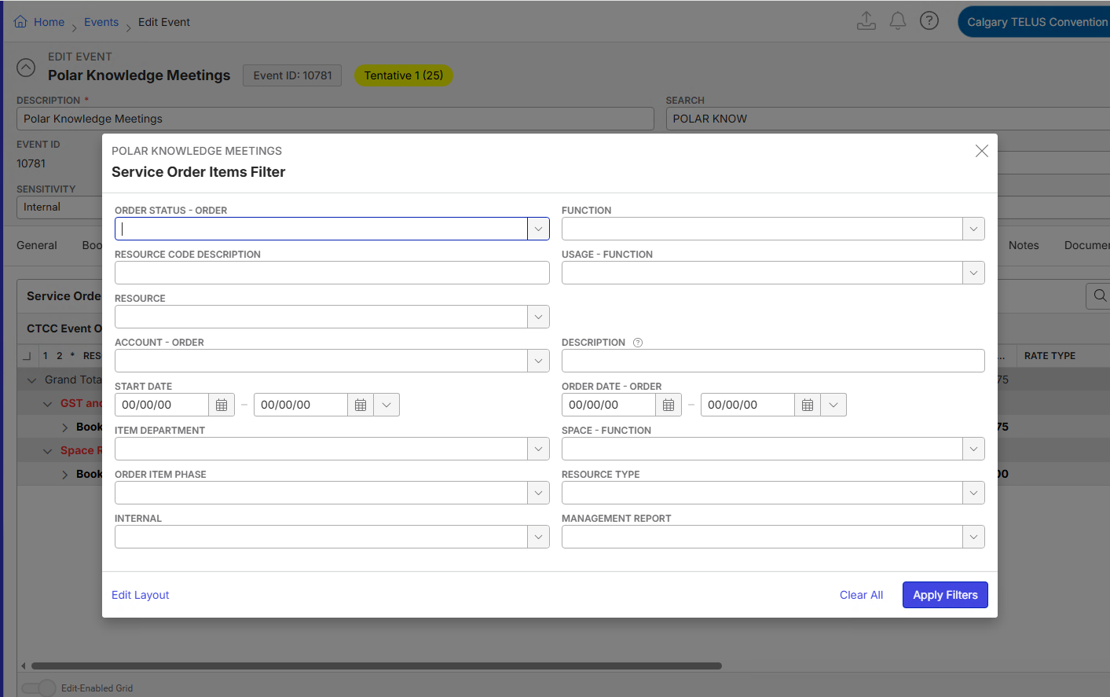This screenshot has height=697, width=1110.
Task: Click grid grouping level 1 button
Action: click(x=46, y=356)
